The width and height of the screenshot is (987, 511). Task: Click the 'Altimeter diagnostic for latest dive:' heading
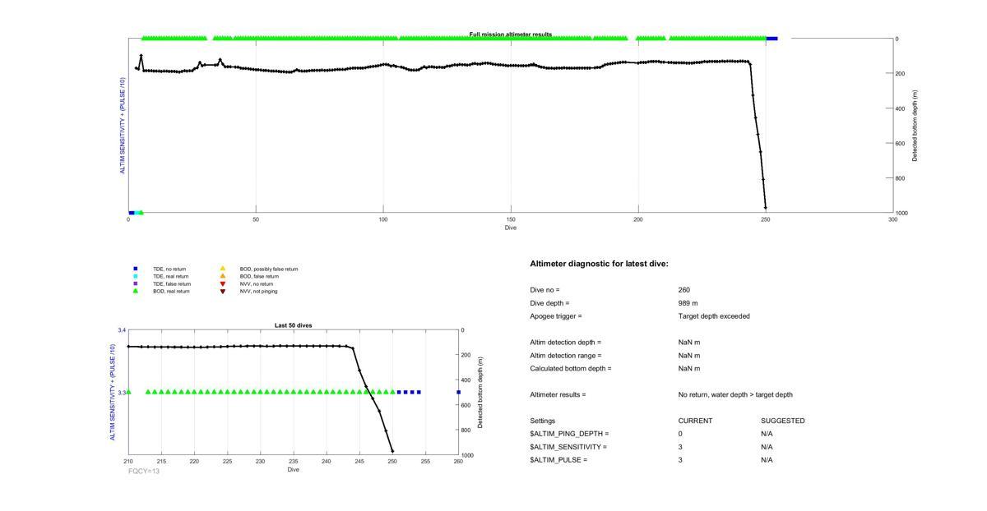click(600, 264)
